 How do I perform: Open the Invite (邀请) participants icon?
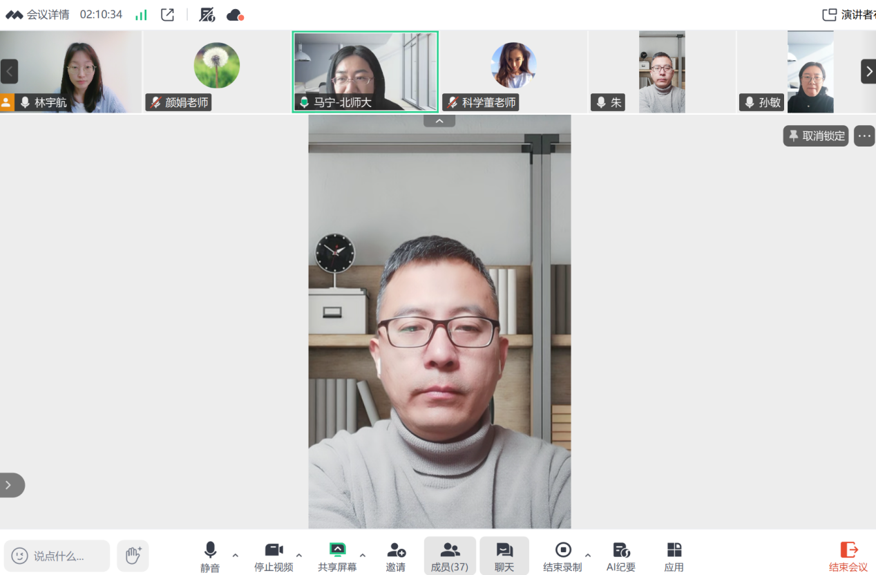click(x=396, y=557)
